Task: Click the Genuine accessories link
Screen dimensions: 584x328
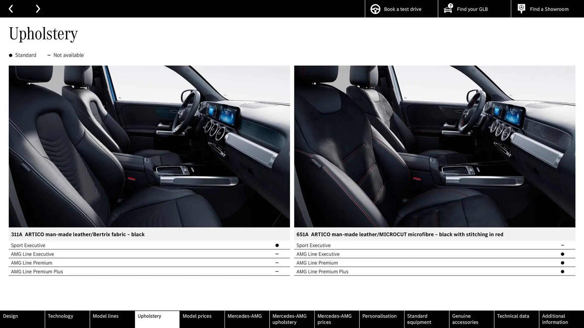Action: point(471,319)
